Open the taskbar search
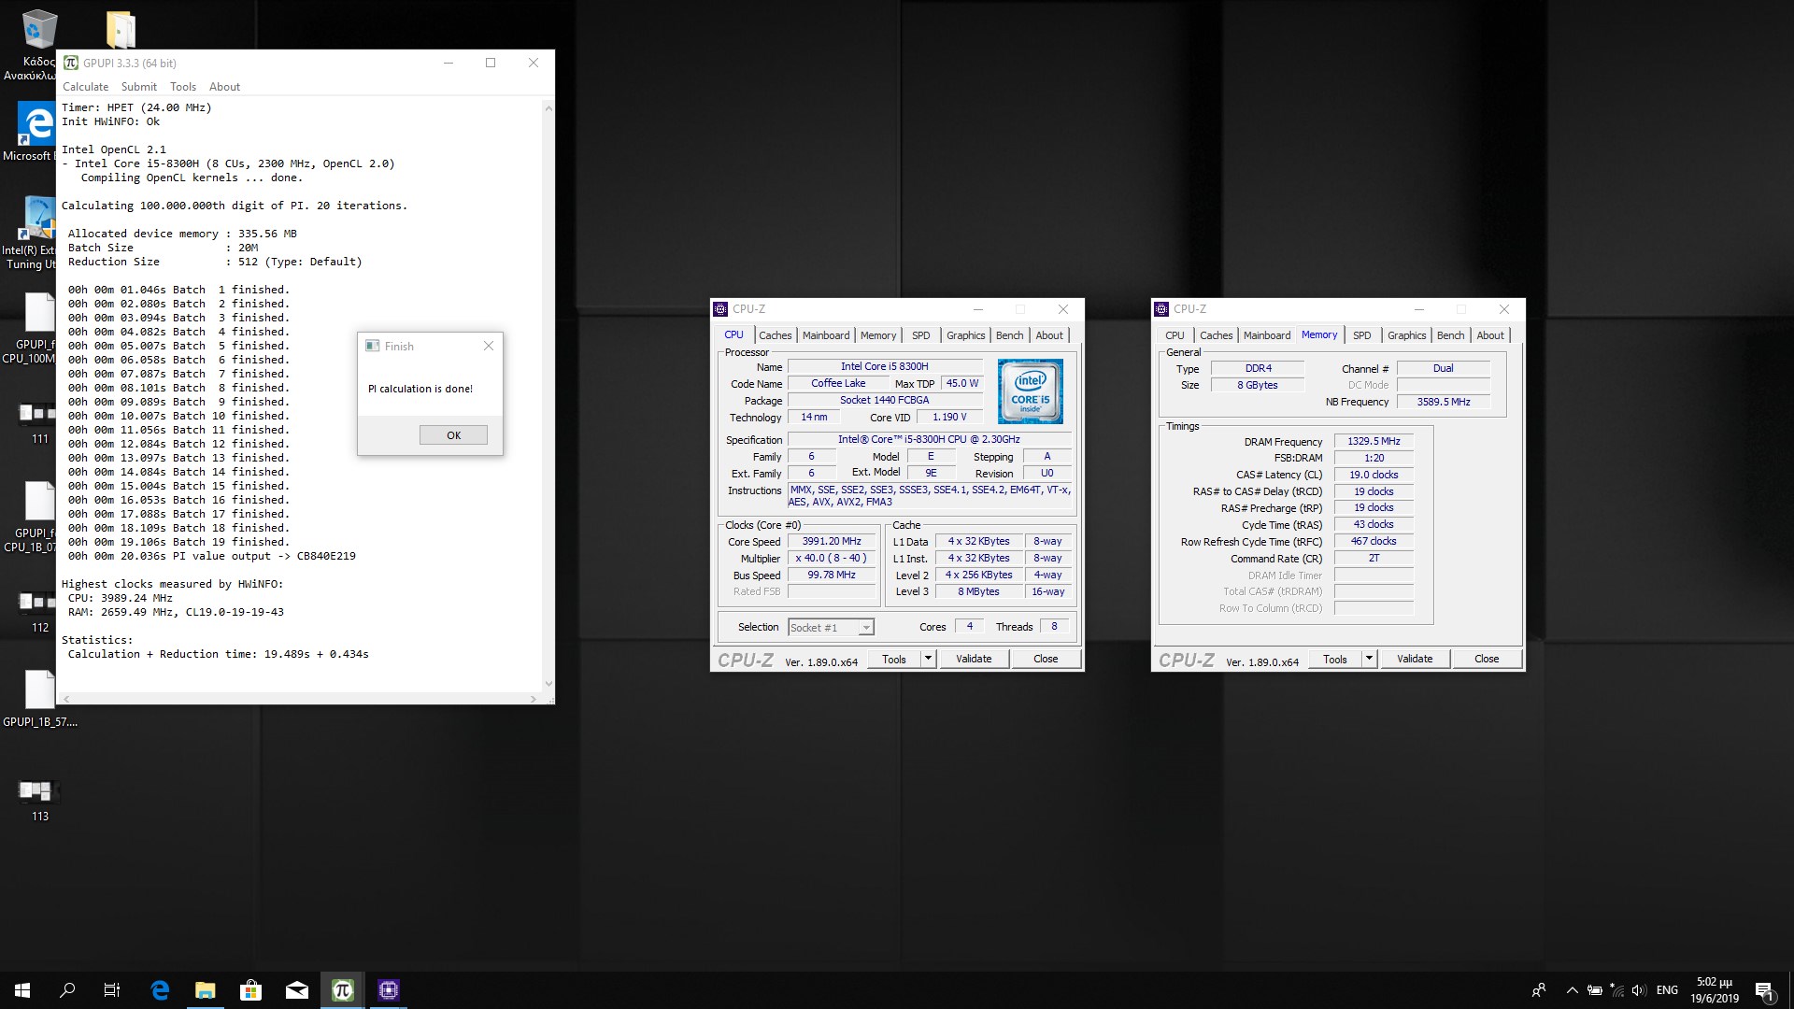 point(67,990)
